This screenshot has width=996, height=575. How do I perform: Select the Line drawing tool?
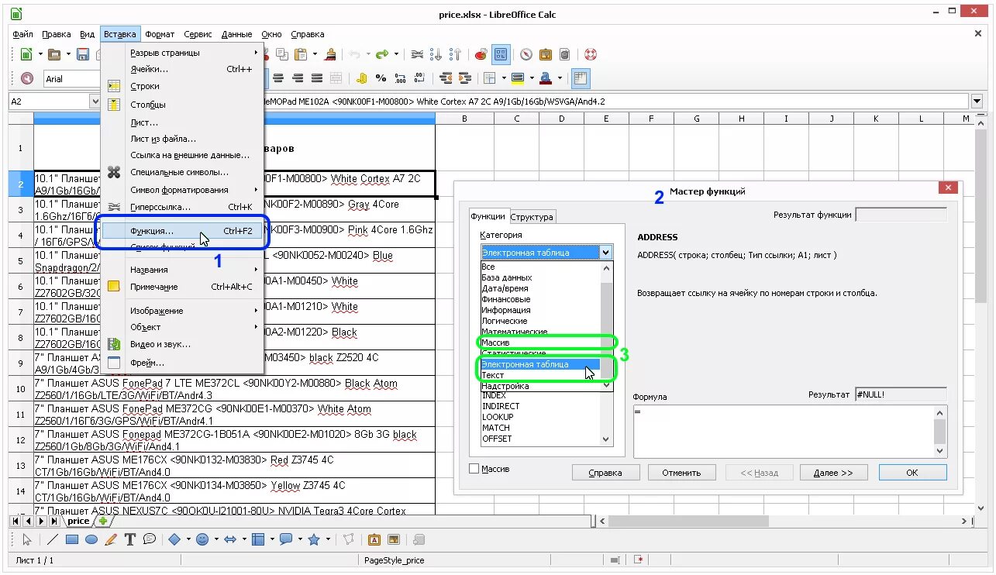(53, 539)
